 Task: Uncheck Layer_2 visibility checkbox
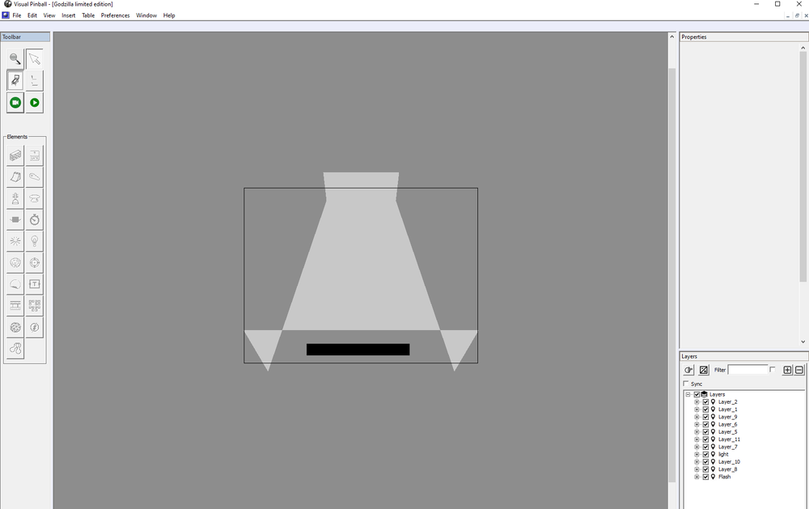tap(705, 401)
